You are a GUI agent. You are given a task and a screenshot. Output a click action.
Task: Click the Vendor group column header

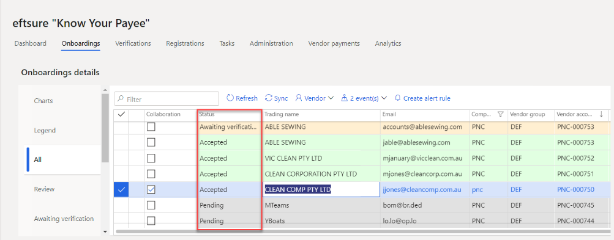528,114
